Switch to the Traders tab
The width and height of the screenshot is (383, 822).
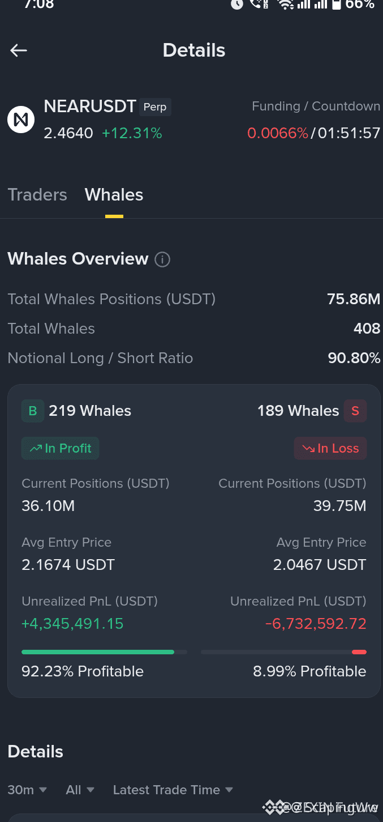pos(37,195)
